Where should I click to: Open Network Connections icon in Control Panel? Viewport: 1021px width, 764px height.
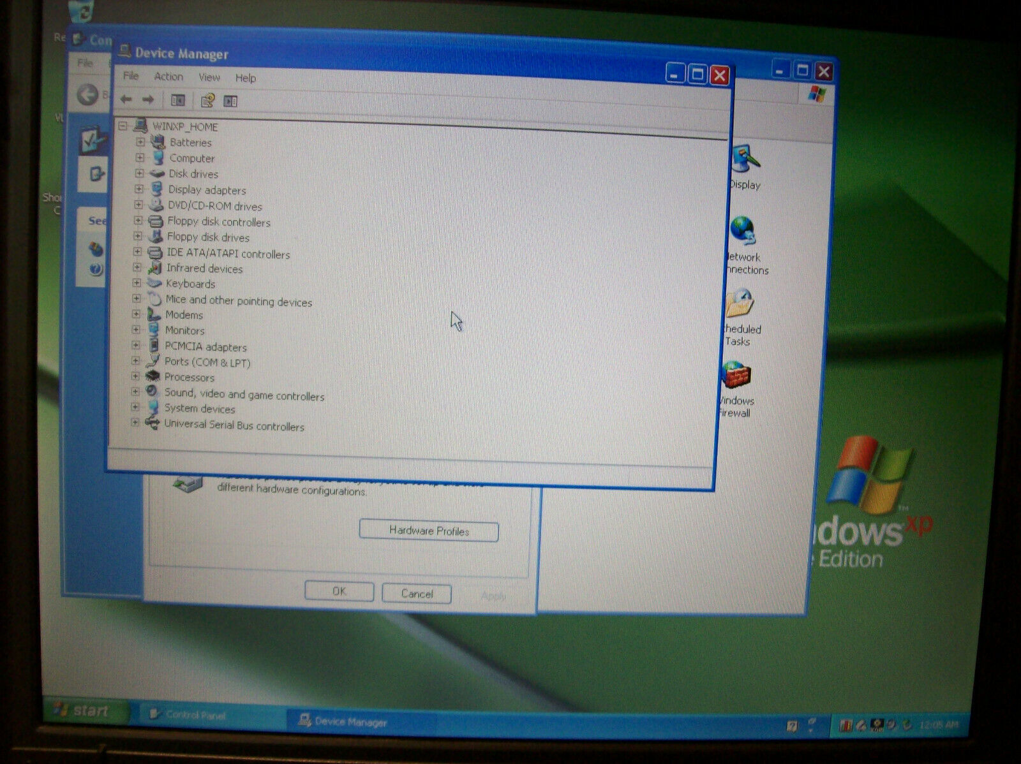pyautogui.click(x=743, y=231)
